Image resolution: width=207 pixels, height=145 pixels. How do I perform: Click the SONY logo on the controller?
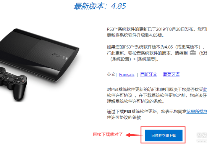pyautogui.click(x=11, y=74)
